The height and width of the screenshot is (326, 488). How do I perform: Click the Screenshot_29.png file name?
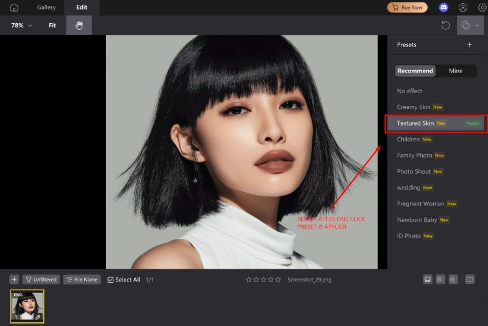coord(309,280)
